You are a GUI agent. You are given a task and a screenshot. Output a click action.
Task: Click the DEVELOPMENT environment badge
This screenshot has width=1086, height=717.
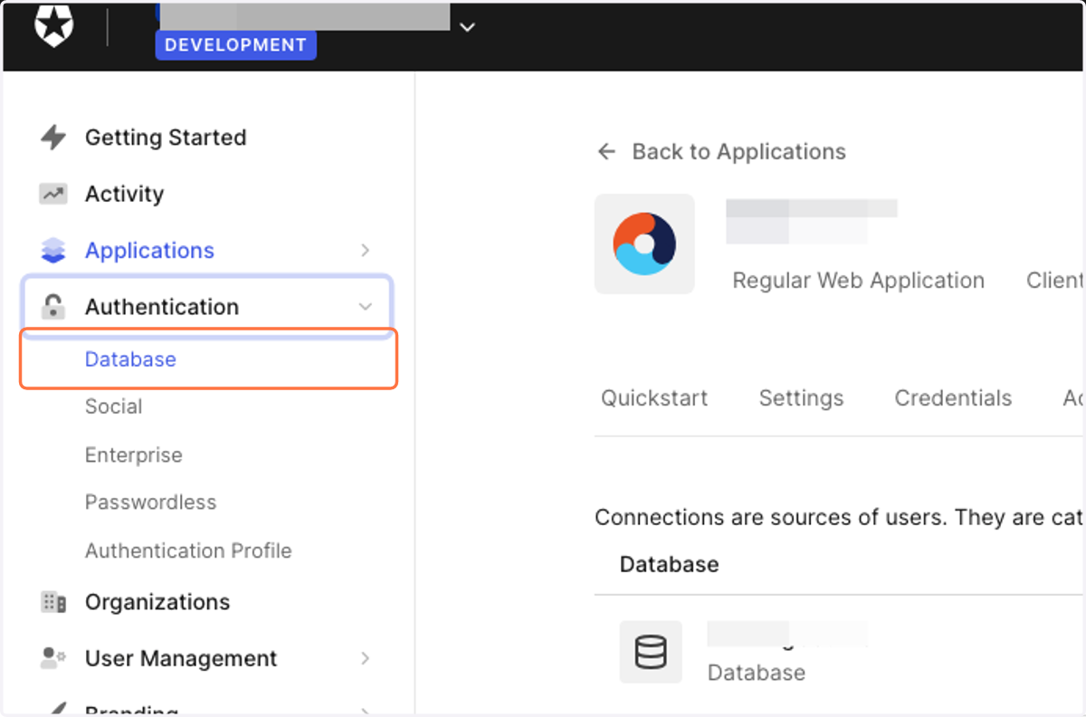(235, 45)
